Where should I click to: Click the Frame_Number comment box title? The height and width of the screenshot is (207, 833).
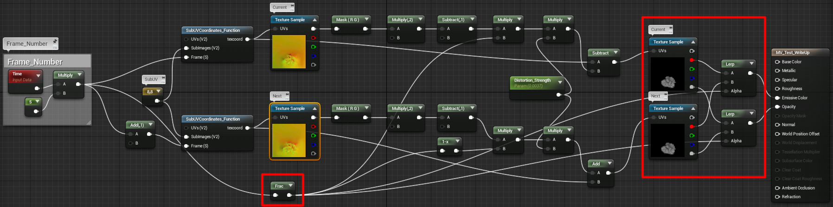[35, 62]
